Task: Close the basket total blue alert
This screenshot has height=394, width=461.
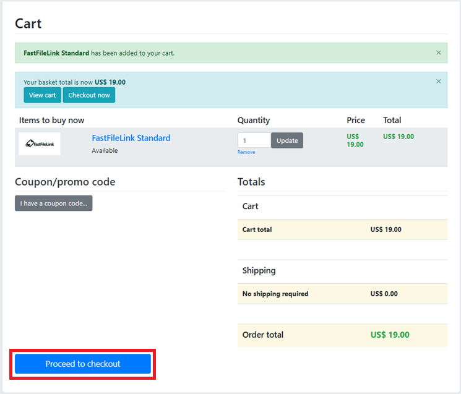Action: point(438,82)
